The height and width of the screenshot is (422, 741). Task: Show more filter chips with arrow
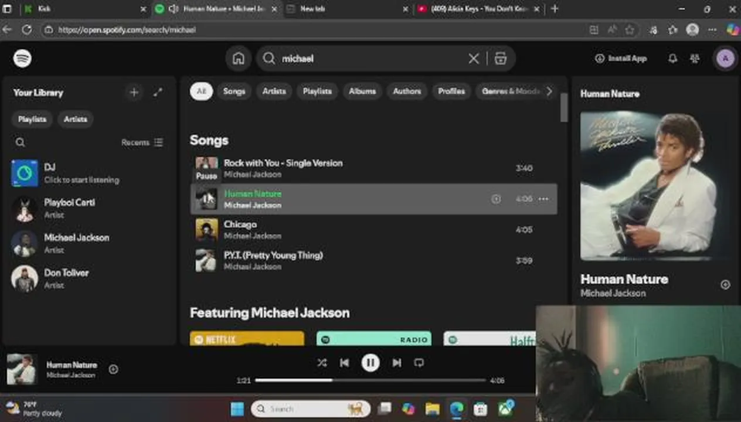tap(549, 91)
